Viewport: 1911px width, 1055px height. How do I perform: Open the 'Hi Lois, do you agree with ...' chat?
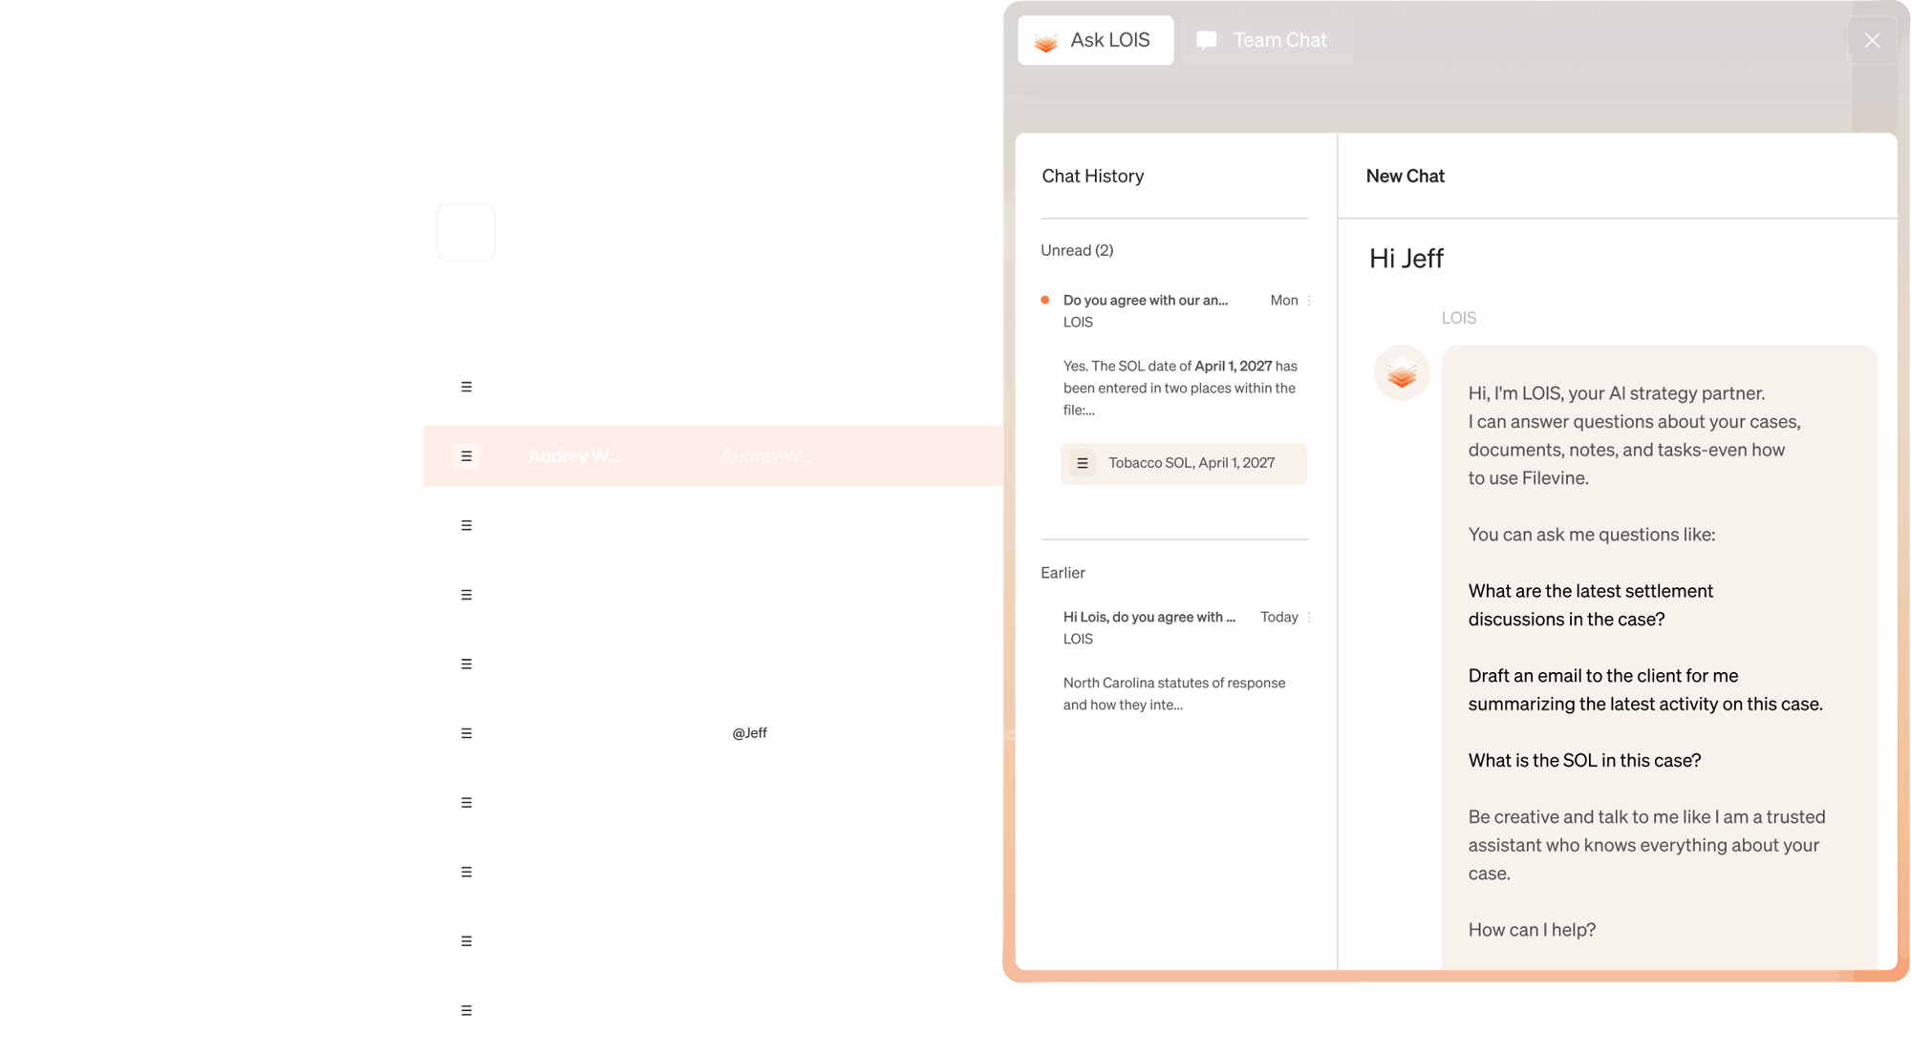pos(1149,617)
